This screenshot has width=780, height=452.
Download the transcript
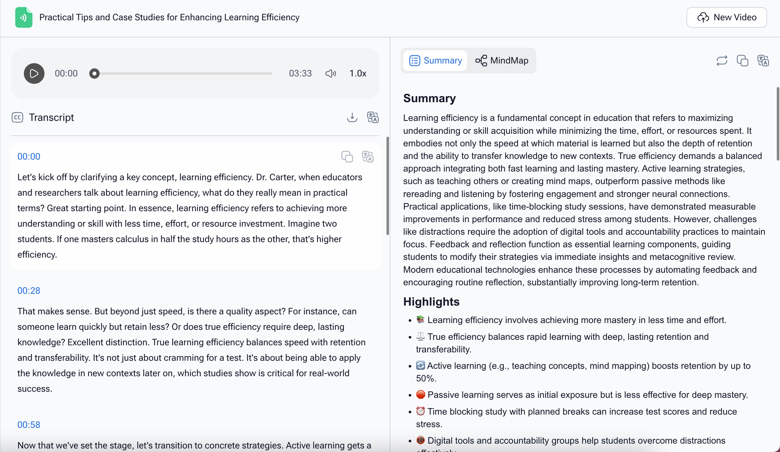pos(352,117)
